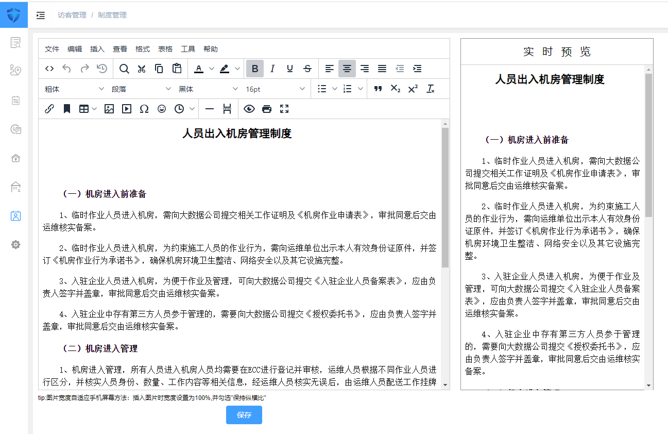This screenshot has width=668, height=434.
Task: Open the 查看 menu
Action: tap(120, 49)
